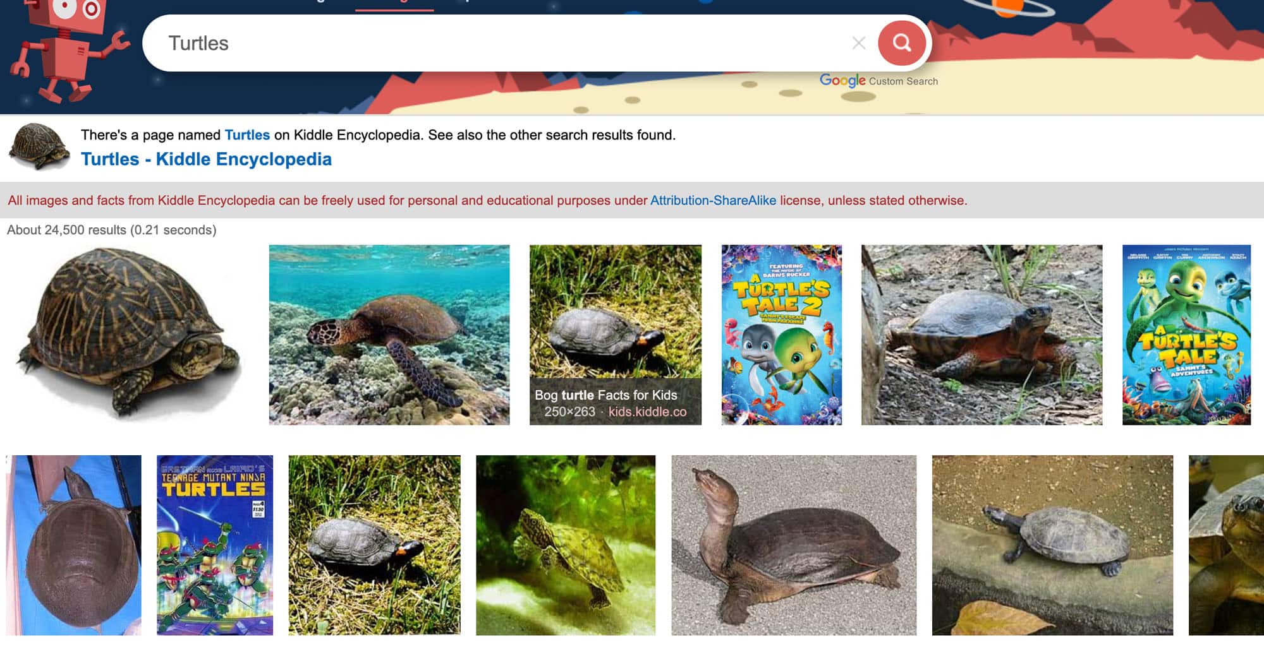Open the sea turtle over coral reef image
Image resolution: width=1264 pixels, height=661 pixels.
pos(389,335)
